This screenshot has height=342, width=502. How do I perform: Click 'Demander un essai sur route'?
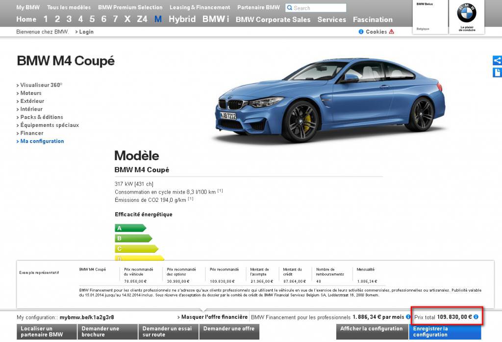(x=169, y=331)
